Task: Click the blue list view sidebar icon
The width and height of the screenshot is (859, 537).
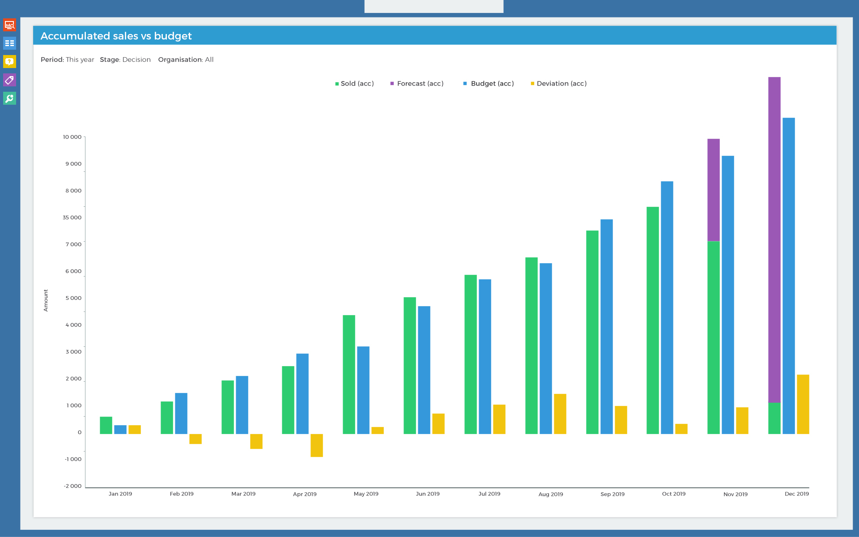Action: (9, 43)
